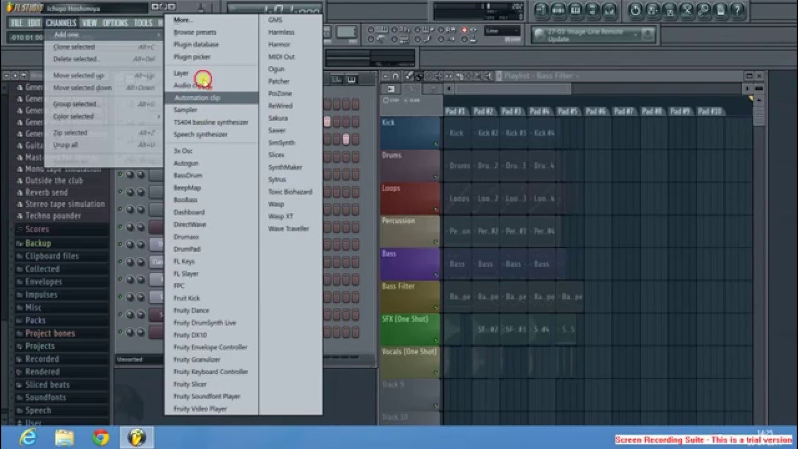The image size is (798, 449).
Task: Add the 3x Osc generator
Action: [x=211, y=151]
